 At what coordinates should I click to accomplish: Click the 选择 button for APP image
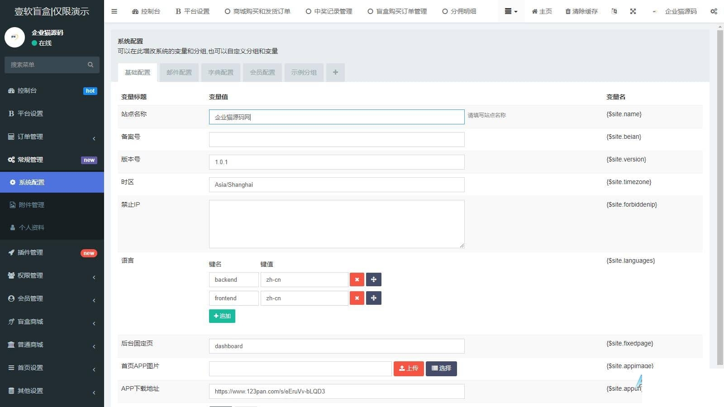click(x=441, y=369)
